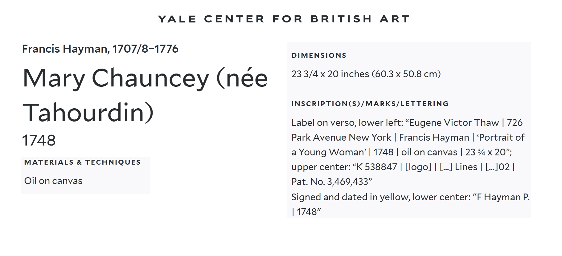
Task: Click the Oil on canvas text
Action: coord(53,181)
